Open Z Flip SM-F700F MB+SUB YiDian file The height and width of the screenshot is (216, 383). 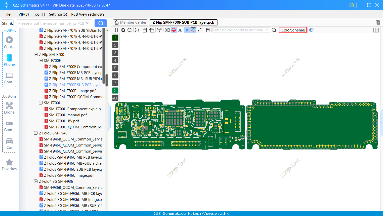pyautogui.click(x=73, y=79)
